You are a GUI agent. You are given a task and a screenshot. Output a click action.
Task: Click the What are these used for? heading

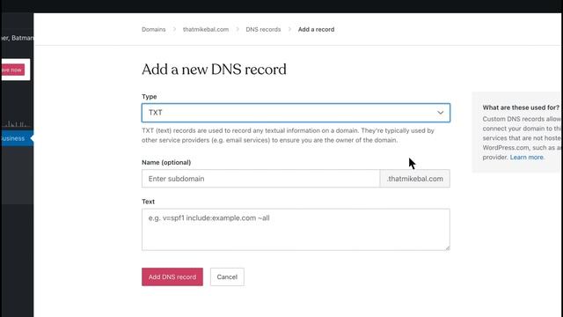pyautogui.click(x=521, y=107)
